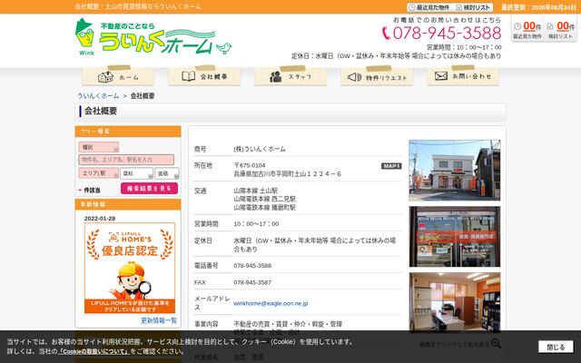This screenshot has height=363, width=581.
Task: Click the green bird icon by logo
Action: click(x=224, y=48)
